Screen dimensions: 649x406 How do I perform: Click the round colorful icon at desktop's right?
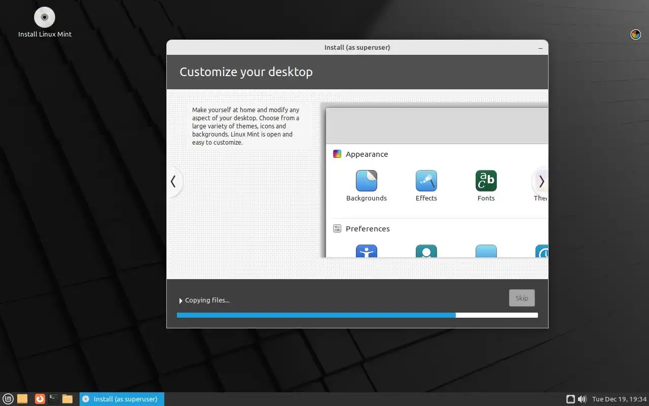pyautogui.click(x=635, y=35)
